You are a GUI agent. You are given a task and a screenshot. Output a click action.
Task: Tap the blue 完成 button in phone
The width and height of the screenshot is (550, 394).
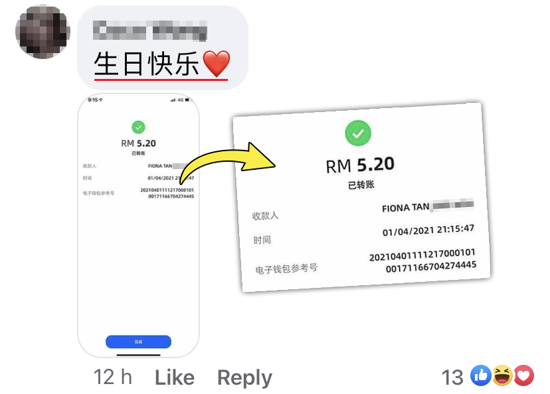(x=139, y=342)
